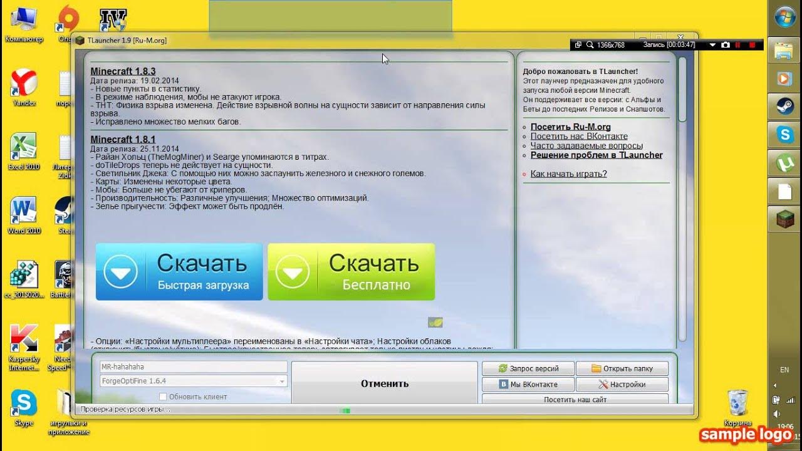Click the Мы ВКонтакте button

[x=528, y=385]
